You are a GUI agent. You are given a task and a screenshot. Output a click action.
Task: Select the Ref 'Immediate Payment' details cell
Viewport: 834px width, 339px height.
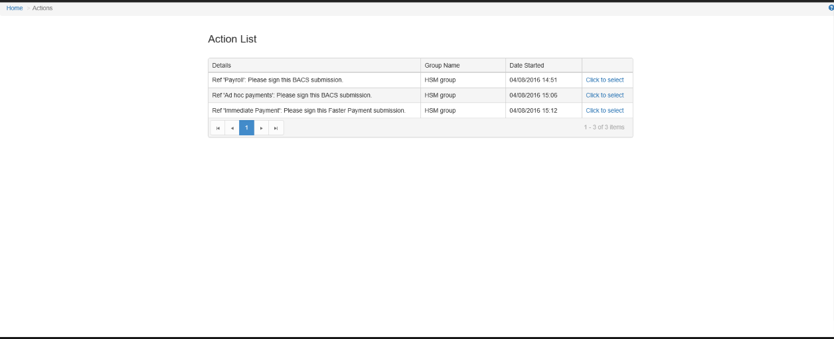(308, 111)
